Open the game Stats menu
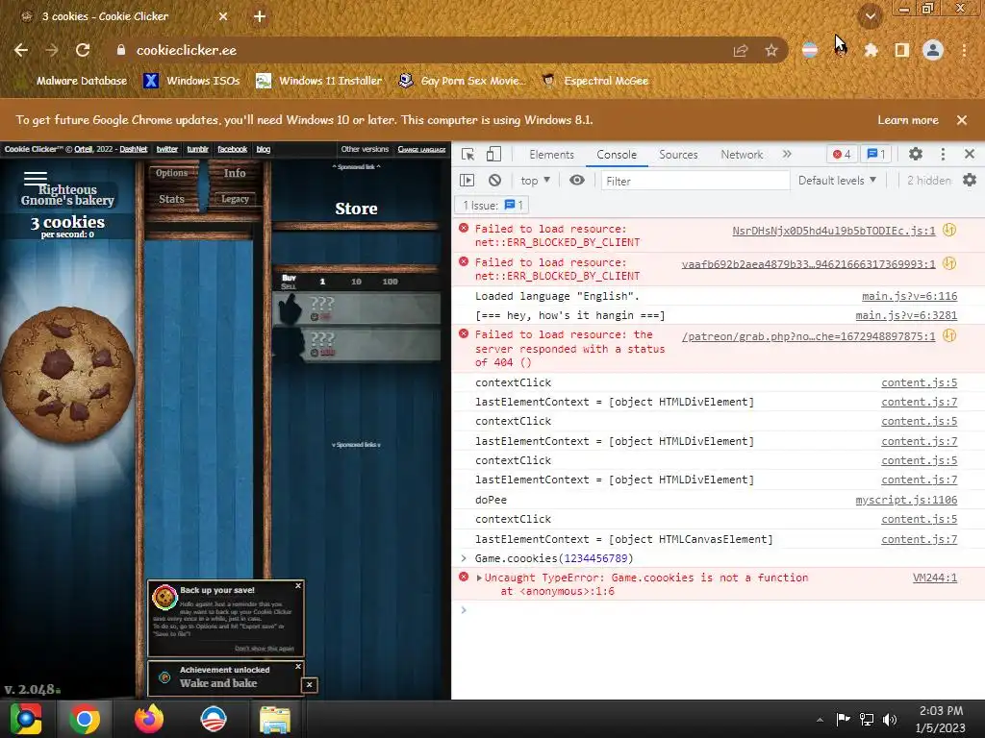Viewport: 985px width, 738px height. [x=171, y=199]
